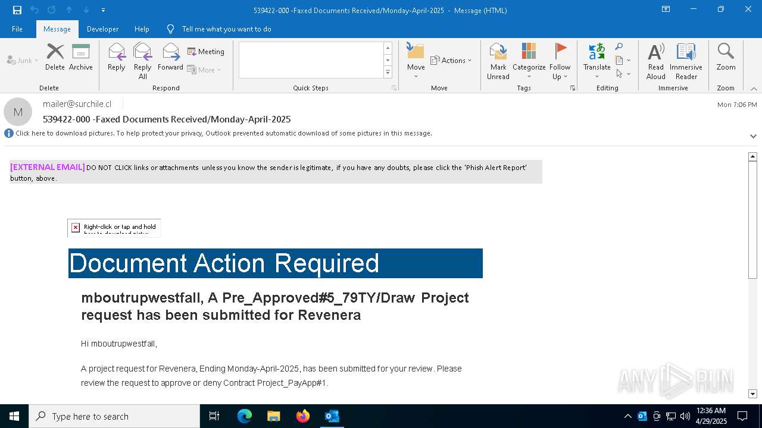Click sender mailer@surchile.cl address
The width and height of the screenshot is (762, 428).
click(77, 104)
